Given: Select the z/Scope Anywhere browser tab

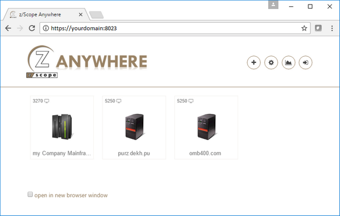Looking at the screenshot, I should [x=46, y=15].
